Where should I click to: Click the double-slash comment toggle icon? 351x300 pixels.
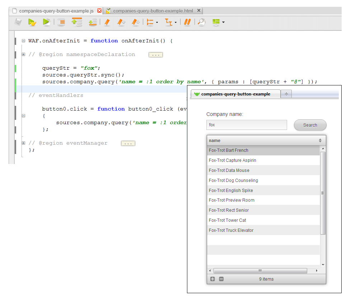click(187, 22)
